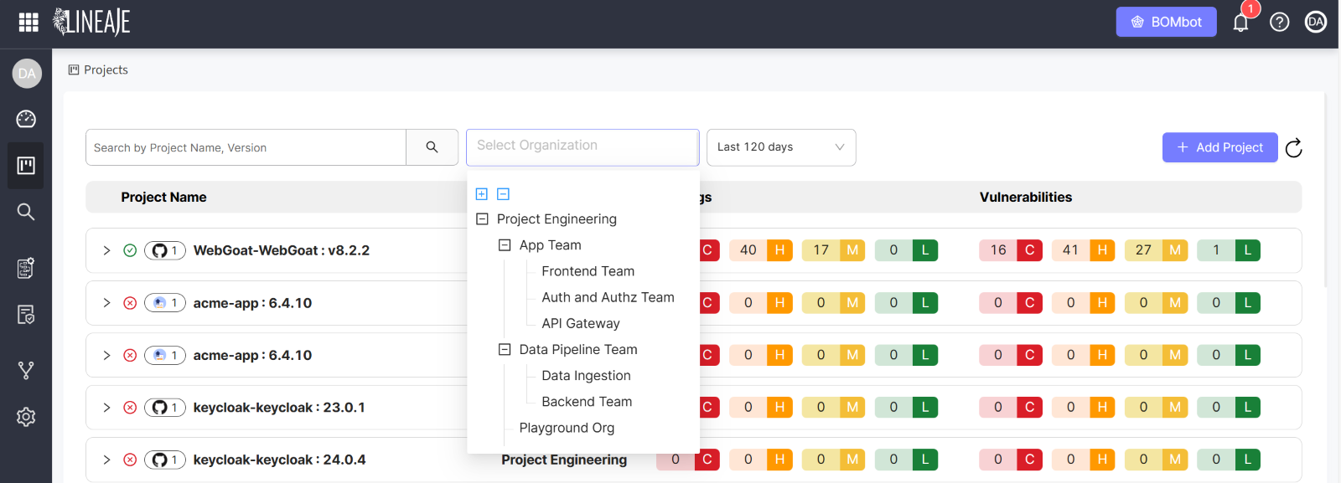This screenshot has width=1341, height=483.
Task: Select Data Ingestion in the tree
Action: point(586,376)
